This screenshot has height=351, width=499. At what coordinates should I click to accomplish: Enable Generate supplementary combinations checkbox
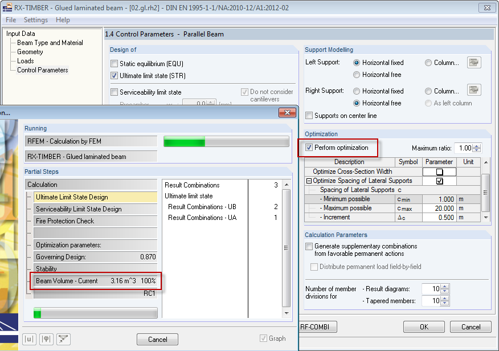[x=309, y=246]
